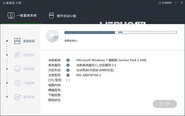
Task: Open 在线客服 online support bell icon
Action: (160, 3)
